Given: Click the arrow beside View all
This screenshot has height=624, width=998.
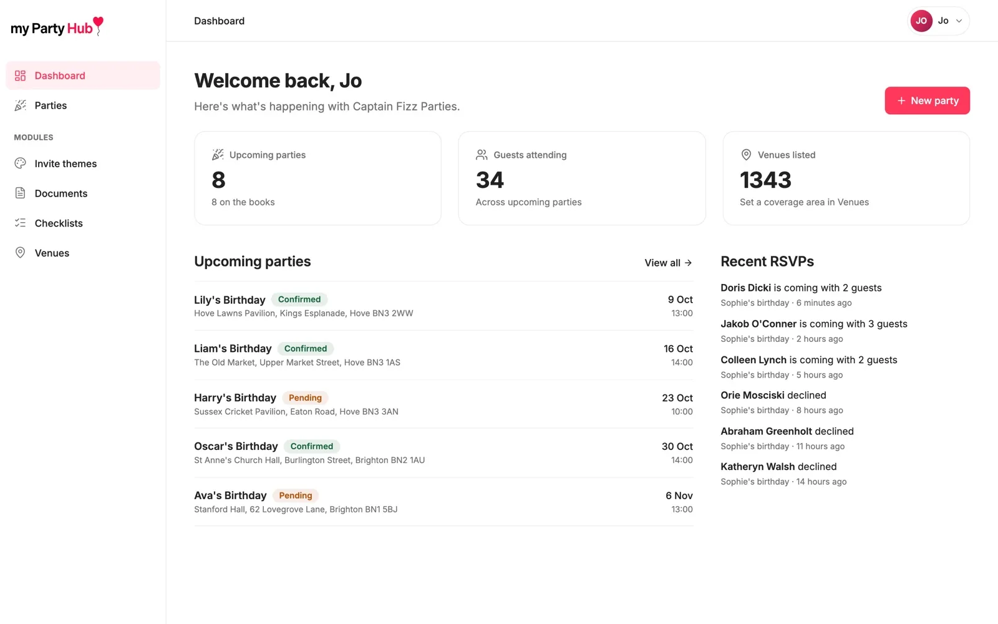Looking at the screenshot, I should click(x=688, y=263).
